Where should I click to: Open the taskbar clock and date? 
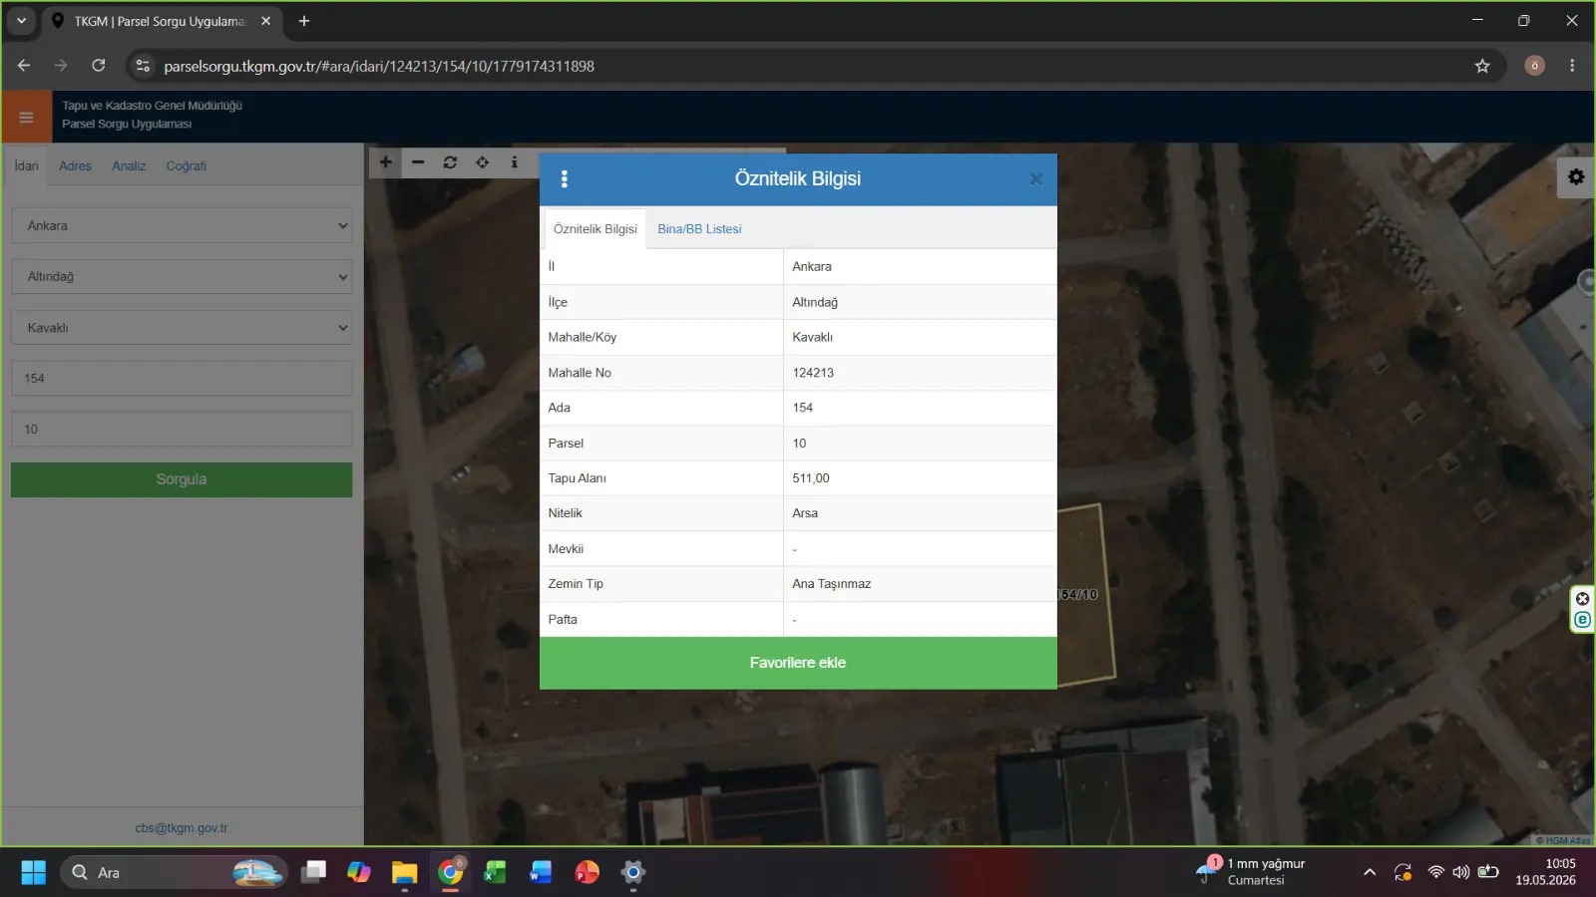pos(1546,872)
